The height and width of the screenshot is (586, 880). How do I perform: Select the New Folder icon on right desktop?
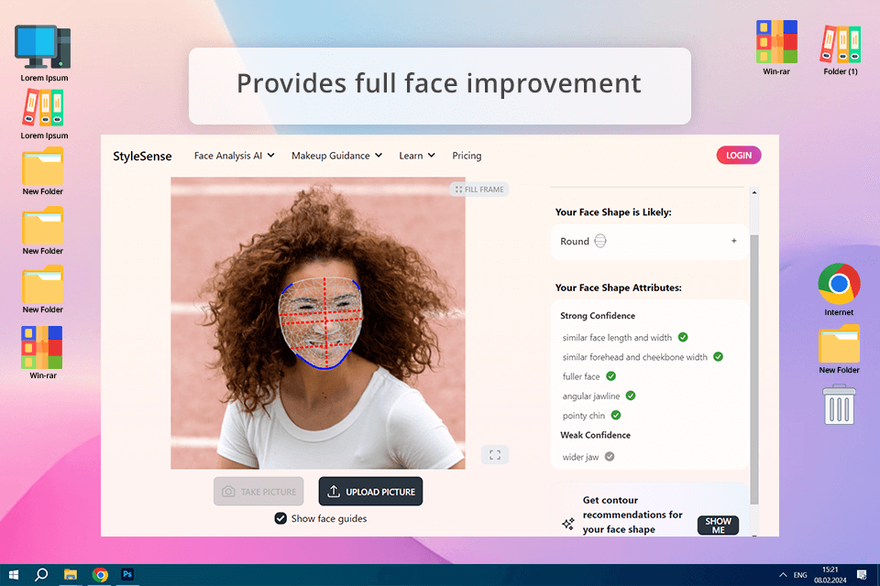coord(839,349)
